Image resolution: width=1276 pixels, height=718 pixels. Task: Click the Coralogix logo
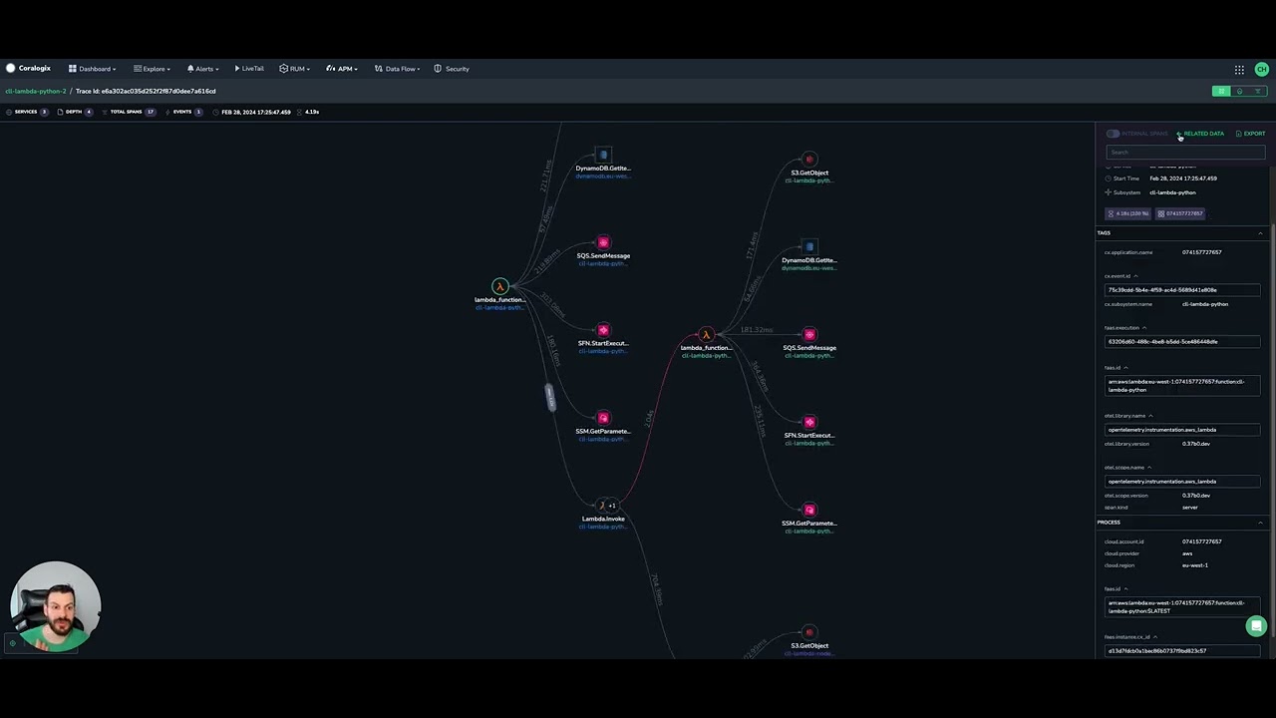tap(28, 69)
